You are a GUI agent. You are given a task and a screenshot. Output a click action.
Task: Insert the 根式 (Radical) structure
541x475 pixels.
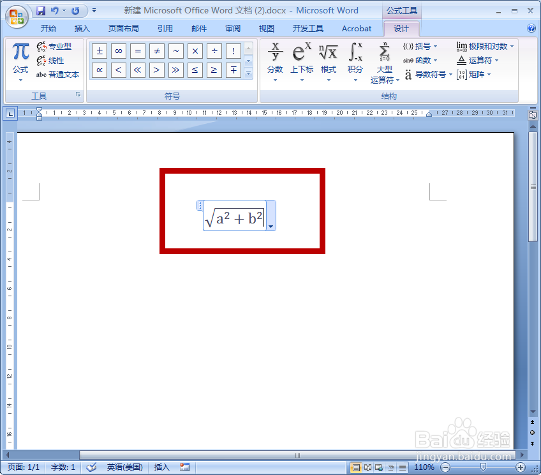tap(328, 59)
